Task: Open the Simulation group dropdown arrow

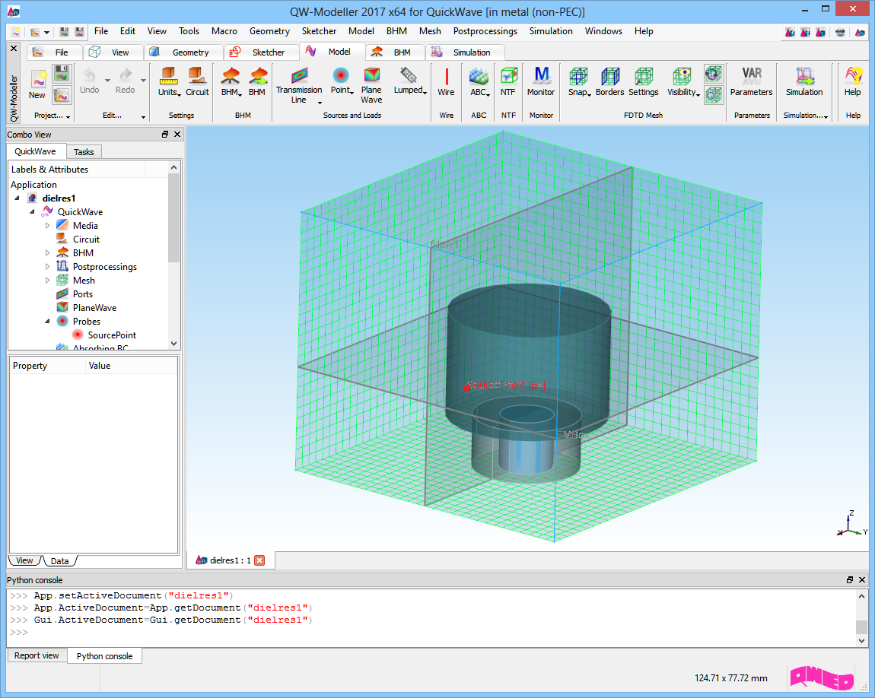Action: [x=826, y=116]
